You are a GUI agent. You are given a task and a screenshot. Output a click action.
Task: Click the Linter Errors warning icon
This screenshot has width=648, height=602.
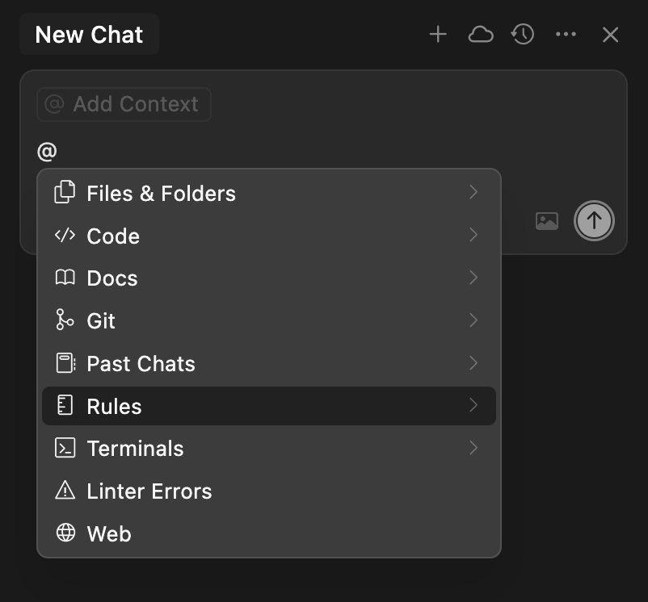click(x=65, y=491)
